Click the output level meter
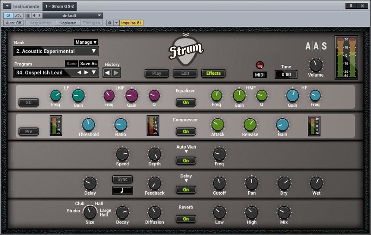371x235 pixels. tap(346, 58)
